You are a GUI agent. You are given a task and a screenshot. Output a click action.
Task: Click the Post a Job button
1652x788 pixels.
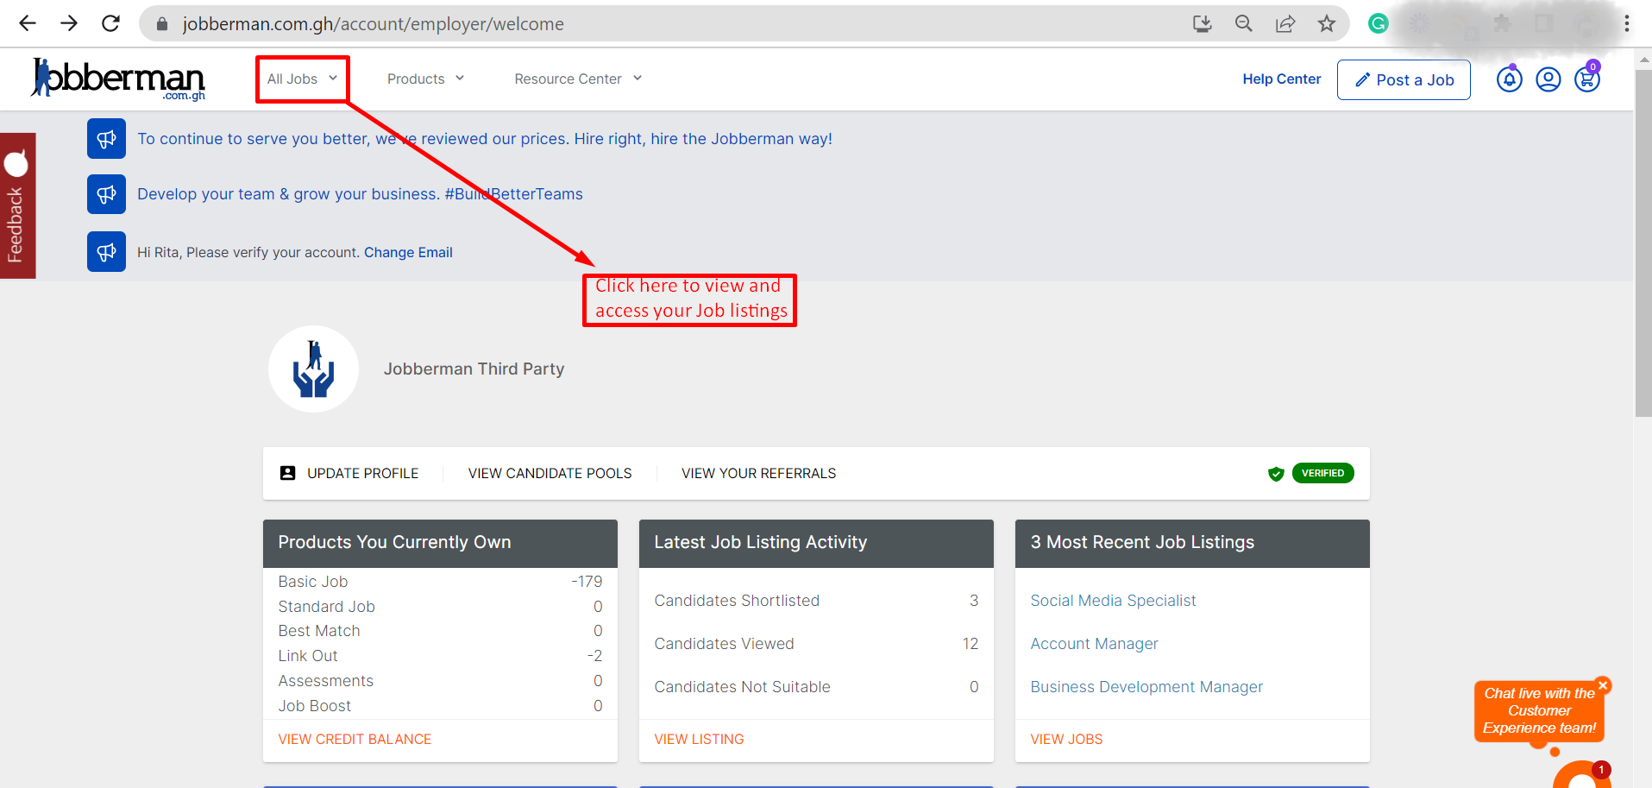[x=1404, y=79]
